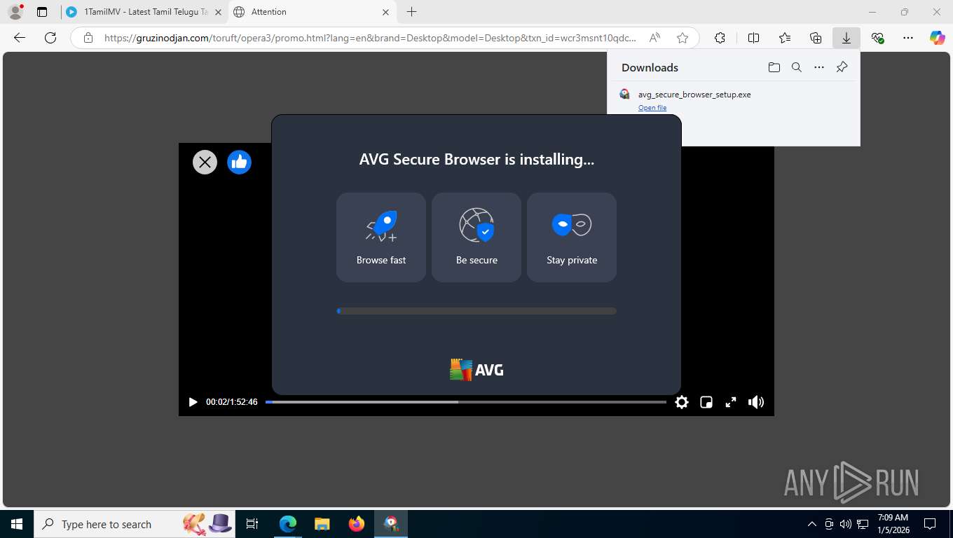
Task: Seek on the video timeline bar
Action: coord(466,402)
